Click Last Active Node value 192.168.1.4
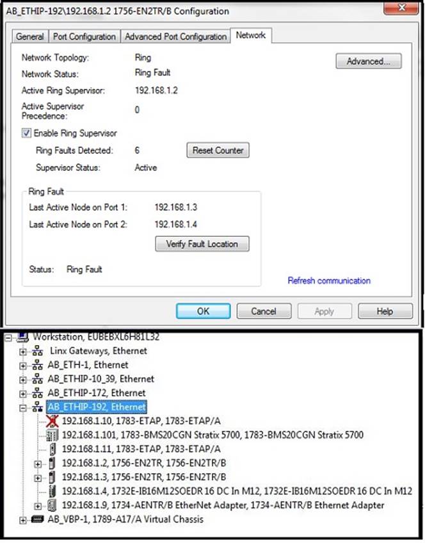 point(176,224)
